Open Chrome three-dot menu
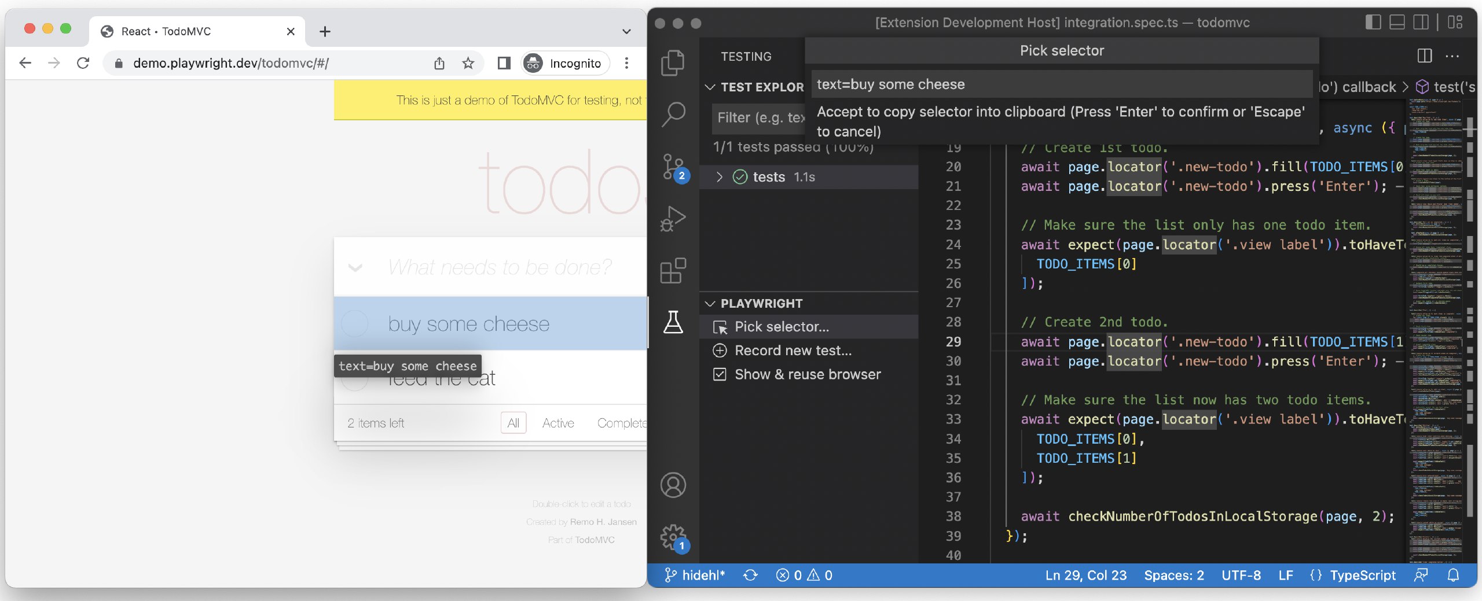The height and width of the screenshot is (601, 1482). pos(626,63)
